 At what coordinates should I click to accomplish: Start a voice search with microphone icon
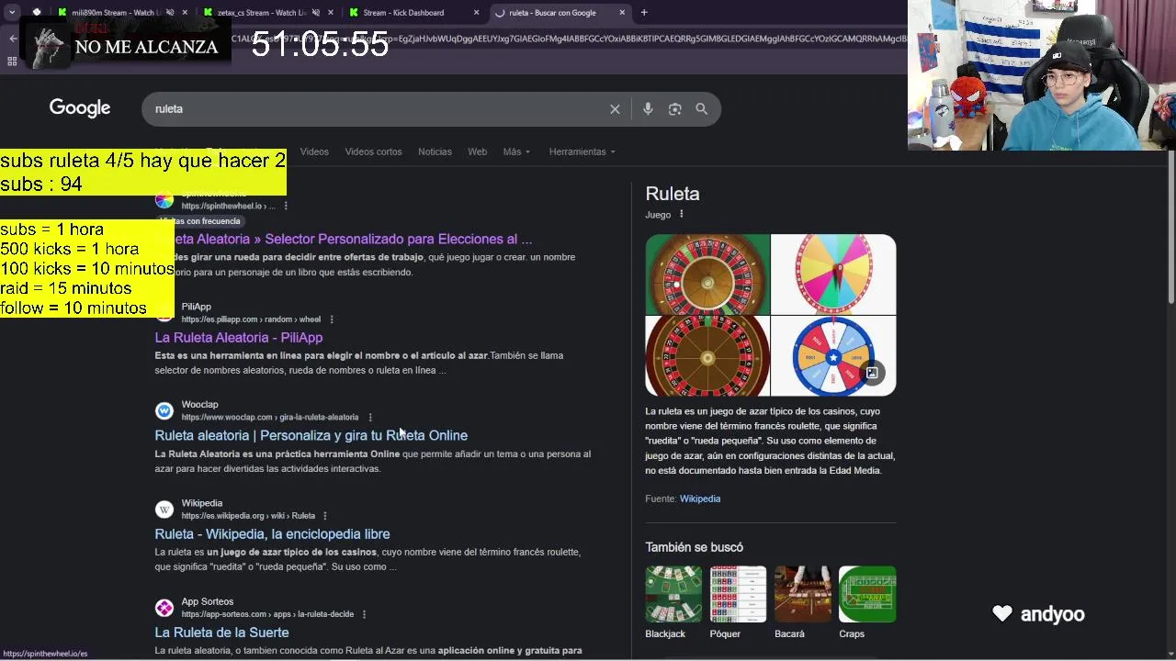point(648,109)
